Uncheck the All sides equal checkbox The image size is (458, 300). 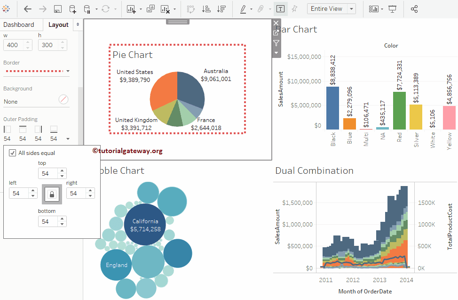pos(13,153)
